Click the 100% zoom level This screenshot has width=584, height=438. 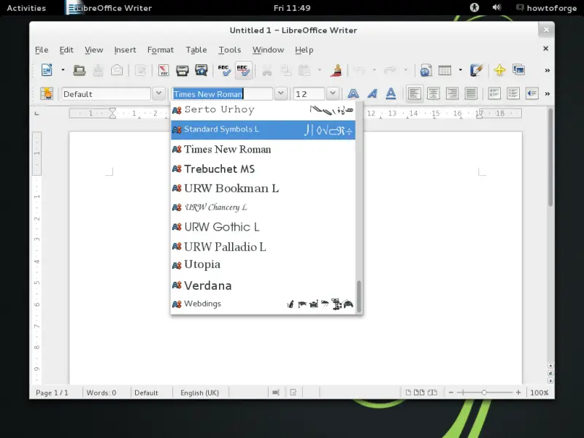coord(539,393)
